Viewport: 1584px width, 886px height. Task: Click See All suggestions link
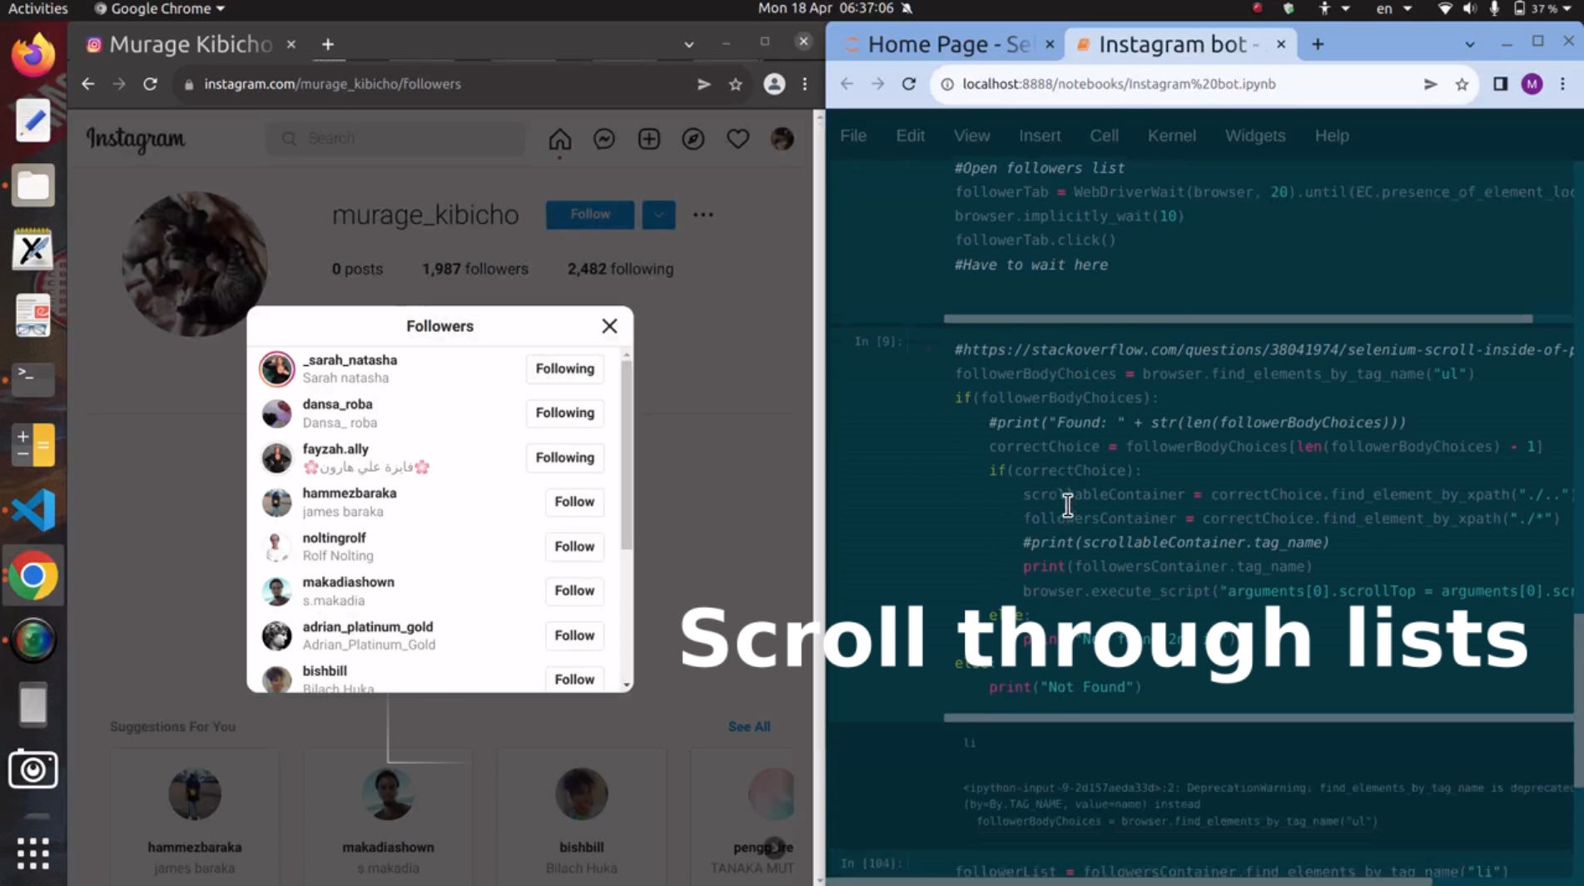[749, 726]
